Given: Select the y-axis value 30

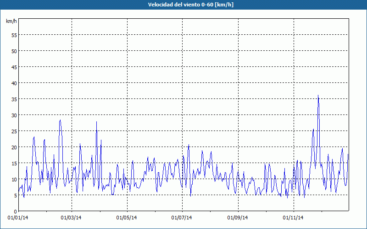Looking at the screenshot, I should [14, 115].
